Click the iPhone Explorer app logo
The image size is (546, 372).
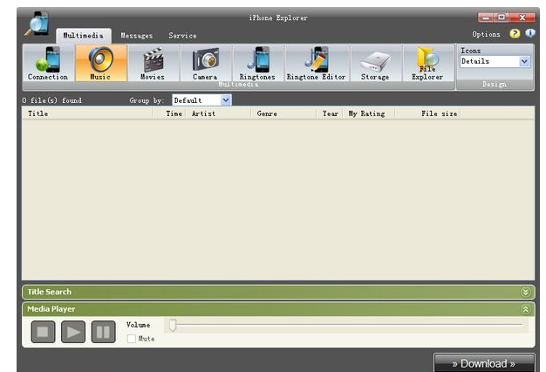[37, 24]
